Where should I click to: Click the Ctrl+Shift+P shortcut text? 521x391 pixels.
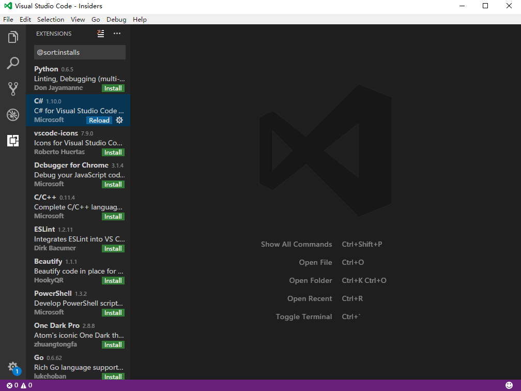(362, 244)
